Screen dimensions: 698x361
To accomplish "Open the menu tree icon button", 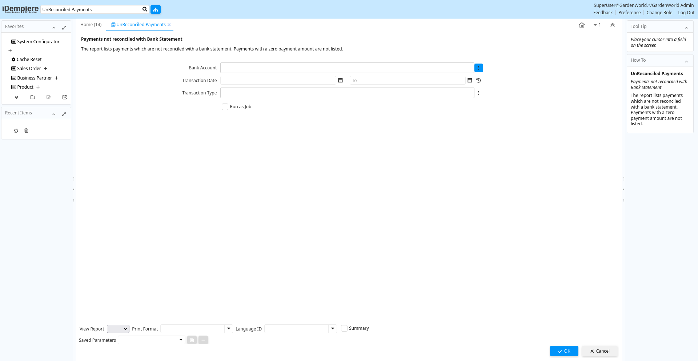I will pos(156,9).
